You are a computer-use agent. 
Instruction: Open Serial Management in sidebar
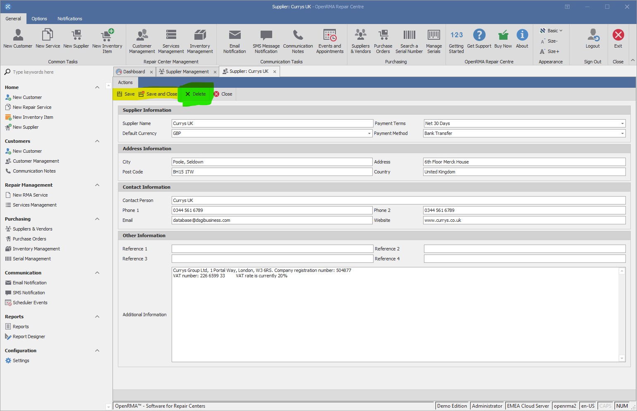(31, 259)
